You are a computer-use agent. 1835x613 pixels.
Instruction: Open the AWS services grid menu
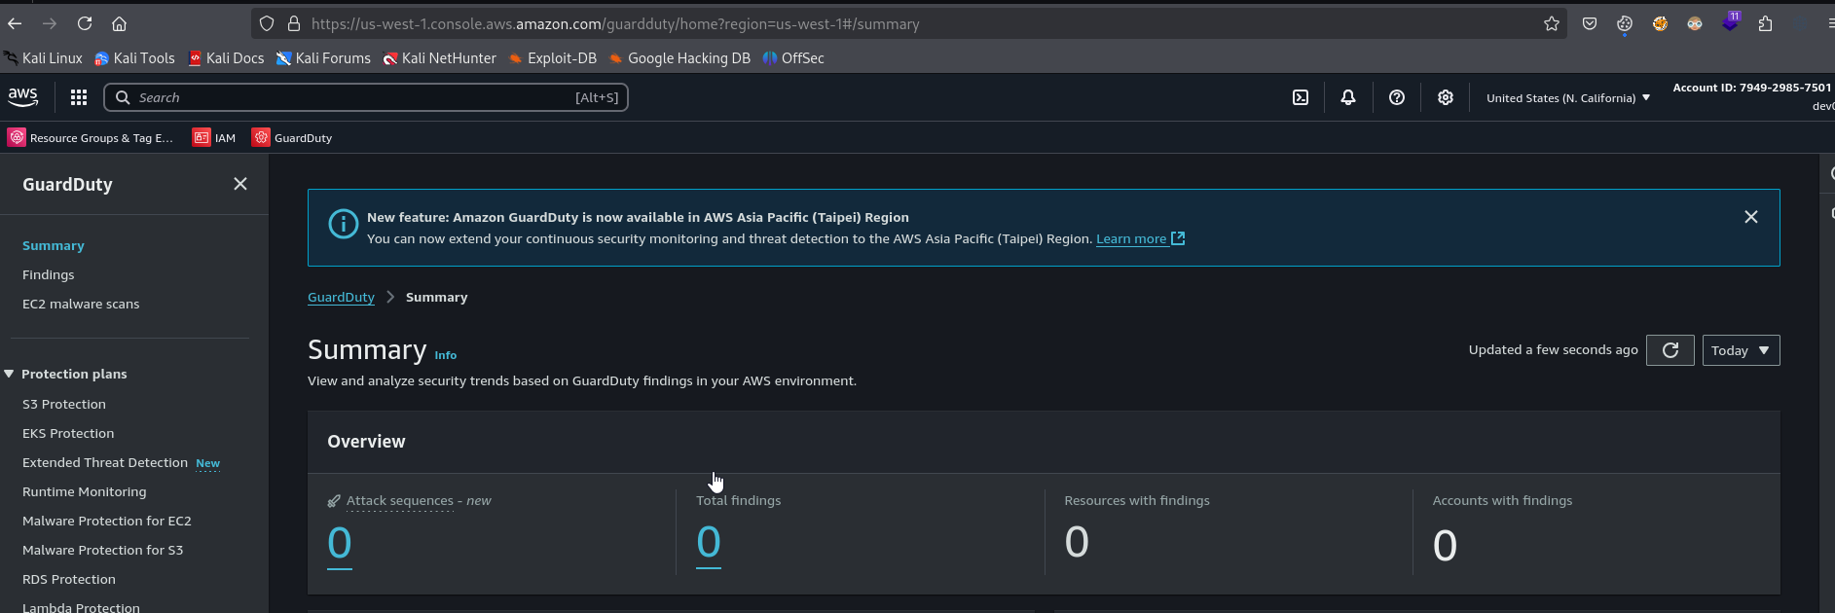[79, 97]
